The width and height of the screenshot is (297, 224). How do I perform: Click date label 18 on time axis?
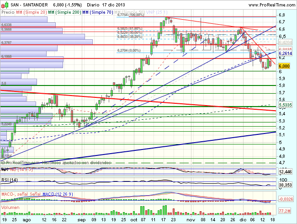click(272, 220)
